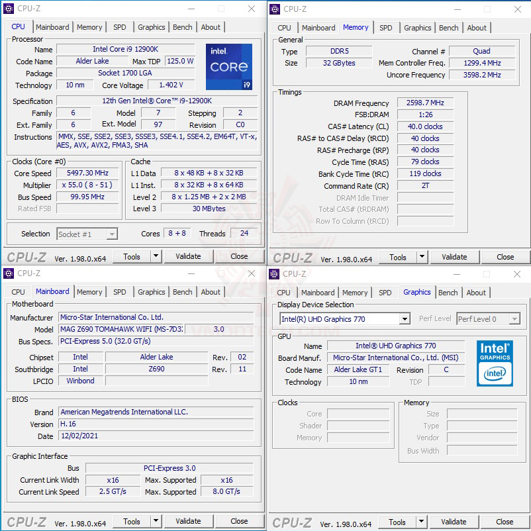
Task: Click the Core Voltage value 1.402 V
Action: pos(171,85)
